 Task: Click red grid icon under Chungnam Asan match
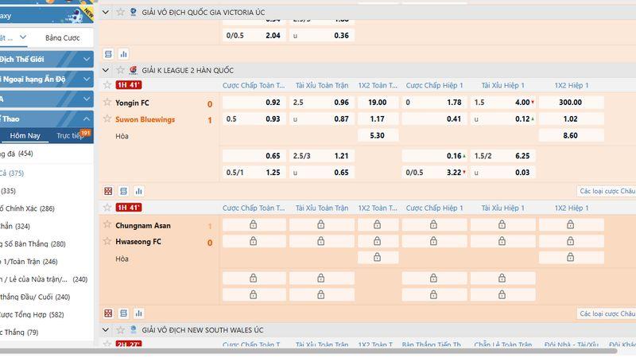(109, 313)
